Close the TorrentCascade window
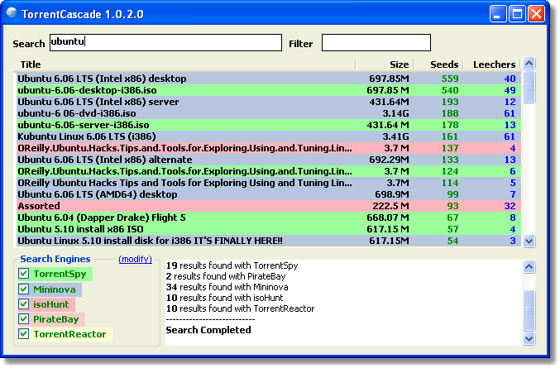This screenshot has width=560, height=368. (536, 14)
